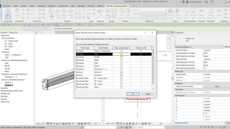Open the type selector dropdown on options bar
Screen dimensions: 230x129
point(35,29)
